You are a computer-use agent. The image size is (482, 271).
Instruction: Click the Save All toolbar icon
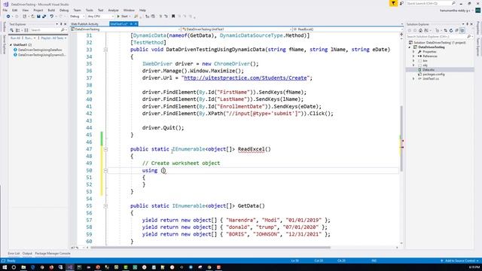coord(44,17)
